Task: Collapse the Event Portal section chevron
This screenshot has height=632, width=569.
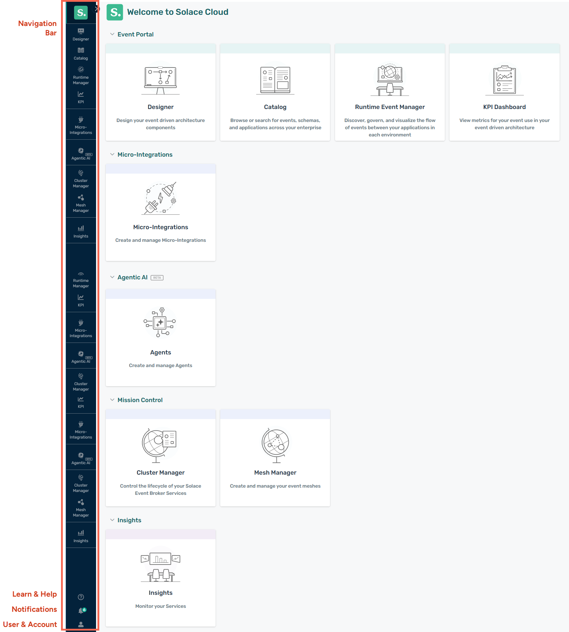Action: click(x=112, y=34)
